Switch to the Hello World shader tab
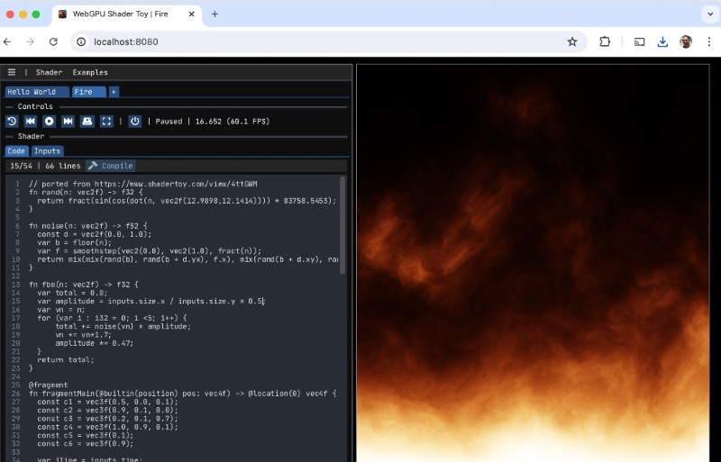This screenshot has height=462, width=721. 37,92
